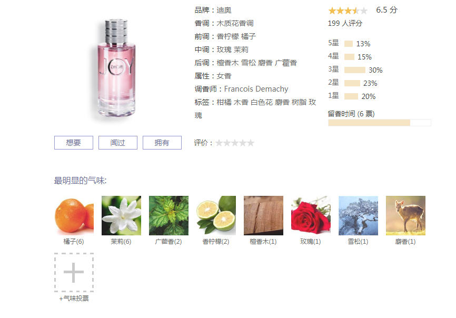Open perfumer Francois Demachy link
The width and height of the screenshot is (456, 318).
(x=256, y=89)
